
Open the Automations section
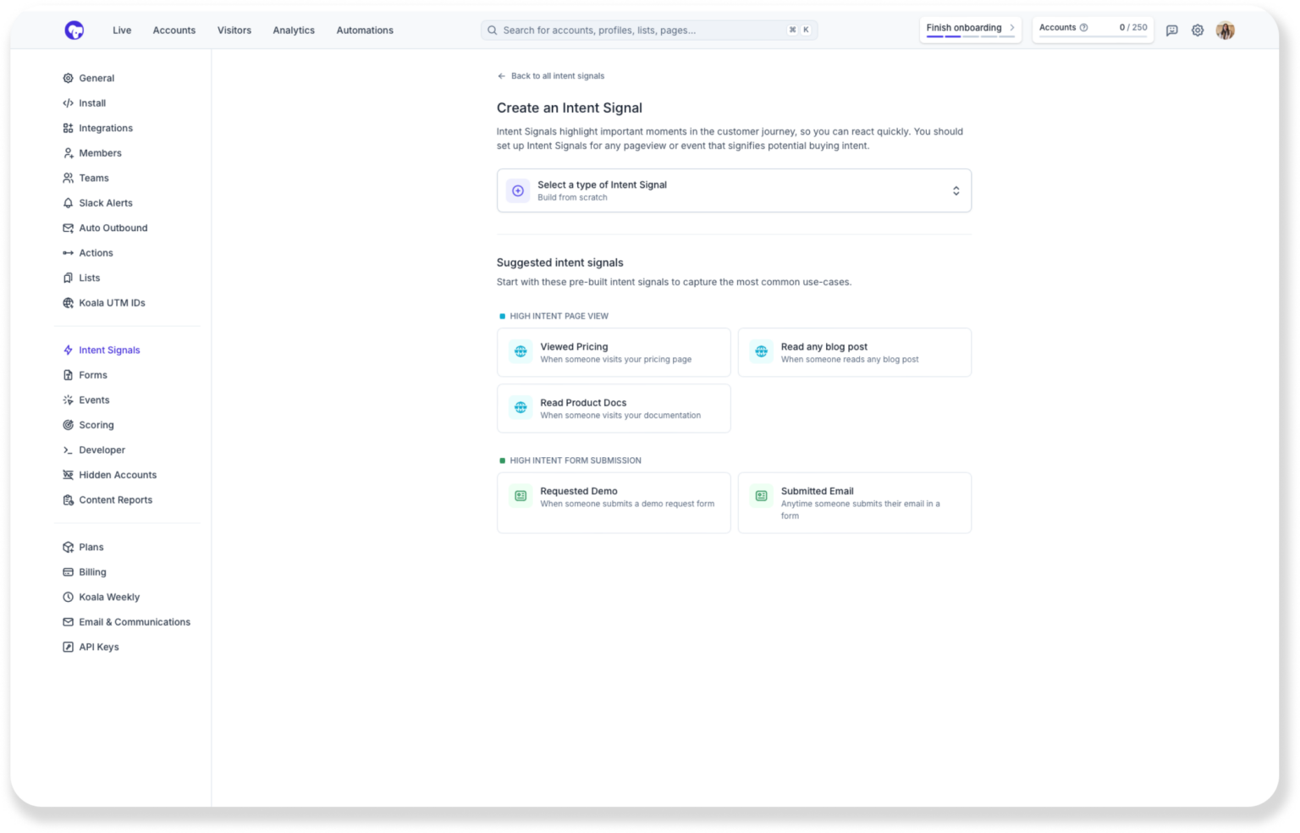point(365,30)
